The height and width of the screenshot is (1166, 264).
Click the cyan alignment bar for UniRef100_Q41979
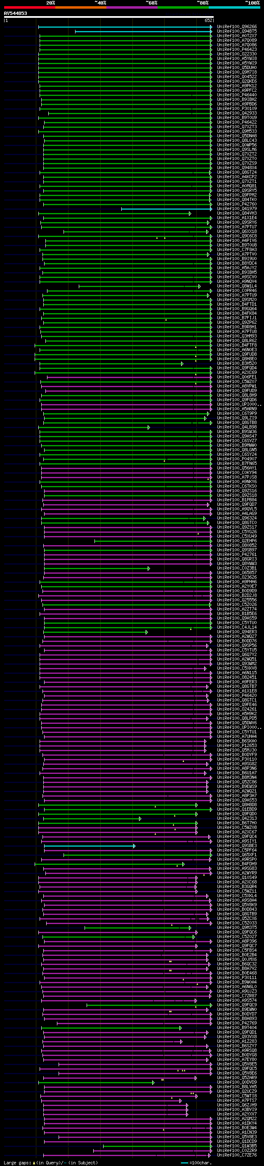167,209
